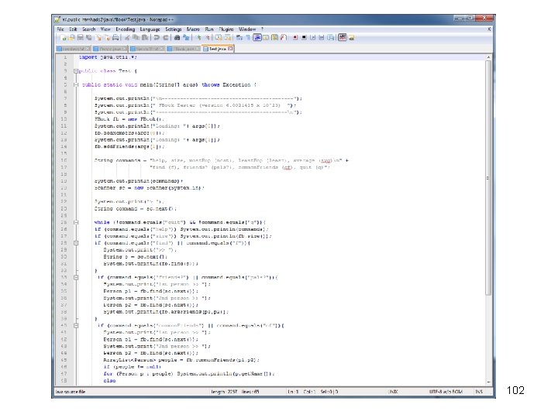
Task: Stop macro recording with the black square icon
Action: tap(304, 37)
